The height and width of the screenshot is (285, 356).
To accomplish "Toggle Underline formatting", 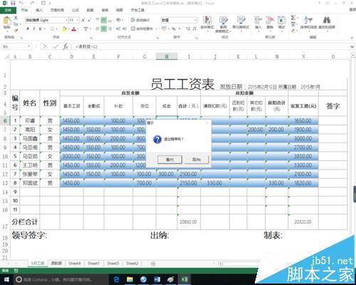I will click(x=40, y=28).
